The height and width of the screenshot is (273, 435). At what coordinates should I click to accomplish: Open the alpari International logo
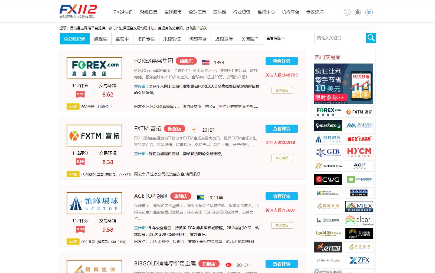tap(359, 220)
